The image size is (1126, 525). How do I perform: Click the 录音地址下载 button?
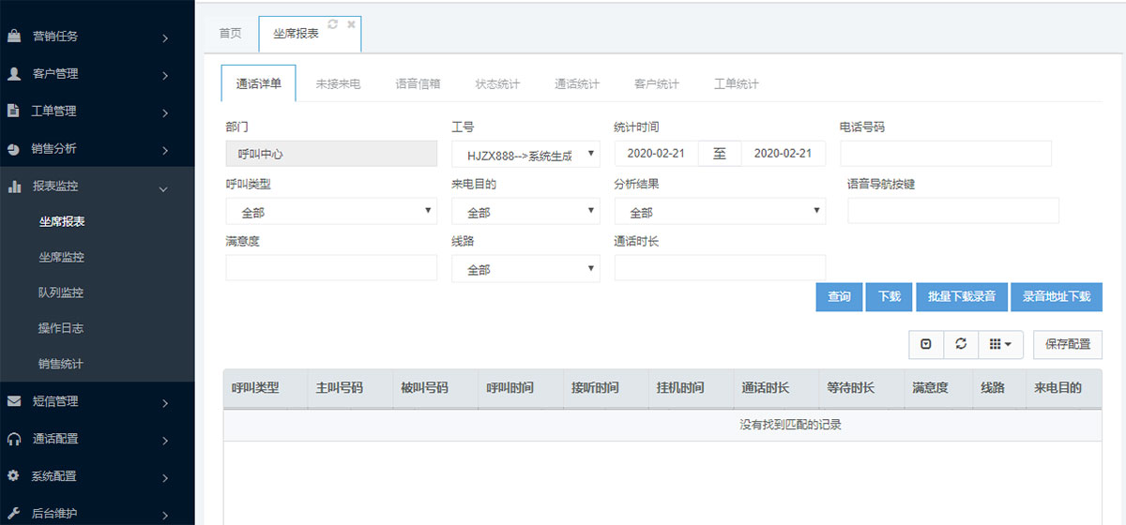tap(1057, 296)
